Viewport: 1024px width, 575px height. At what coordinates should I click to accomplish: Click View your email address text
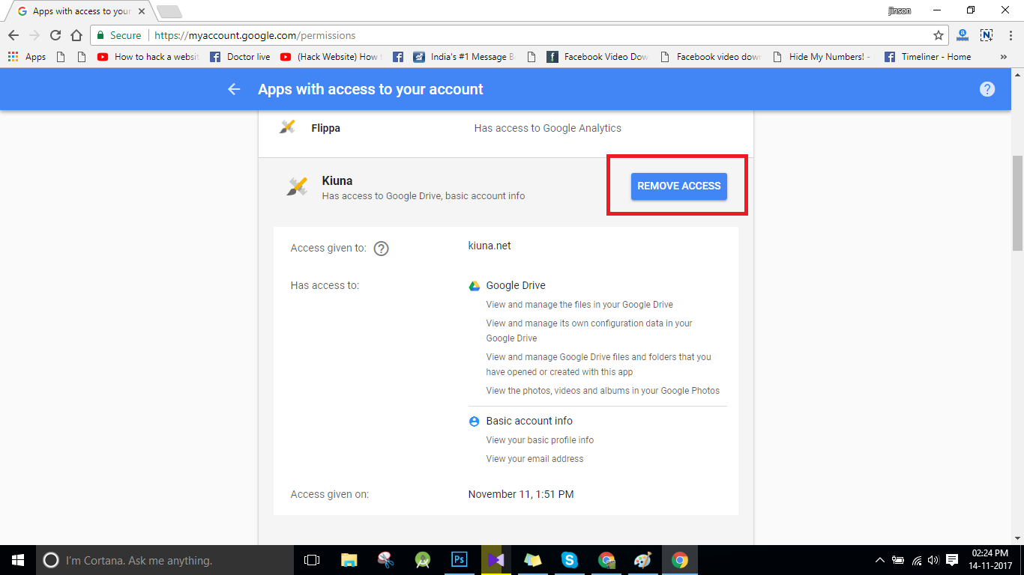tap(534, 459)
